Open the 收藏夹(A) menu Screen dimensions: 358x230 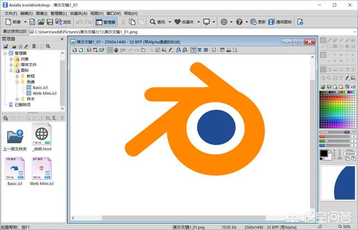tap(79, 13)
